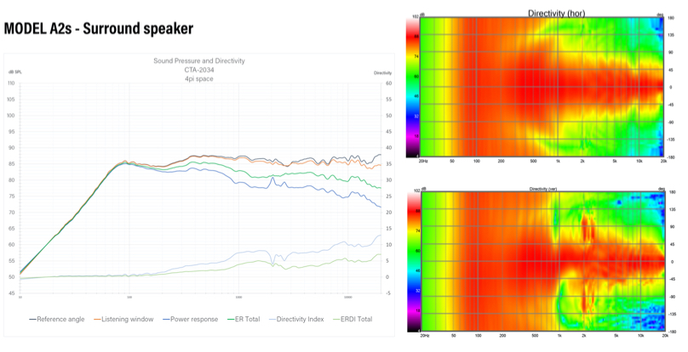
Task: Click the 20Hz label under the horizontal heatmap
Action: [x=423, y=162]
